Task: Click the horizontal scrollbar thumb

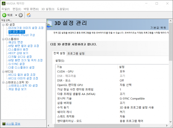Action: (x=97, y=126)
